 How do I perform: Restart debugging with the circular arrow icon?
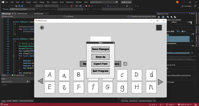pyautogui.click(x=92, y=6)
